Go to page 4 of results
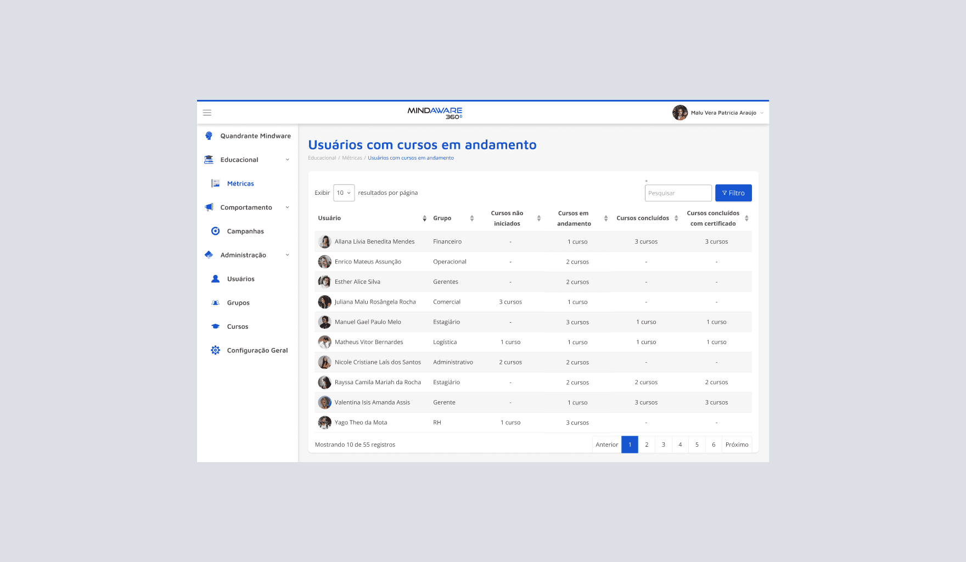966x562 pixels. 680,445
